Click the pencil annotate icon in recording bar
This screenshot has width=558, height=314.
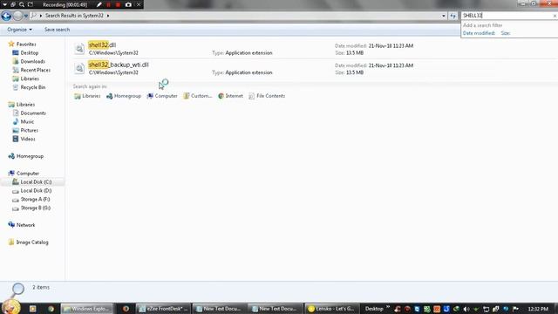pyautogui.click(x=99, y=4)
